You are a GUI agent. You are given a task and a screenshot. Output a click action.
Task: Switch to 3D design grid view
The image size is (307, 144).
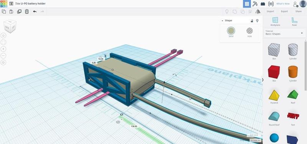click(247, 4)
